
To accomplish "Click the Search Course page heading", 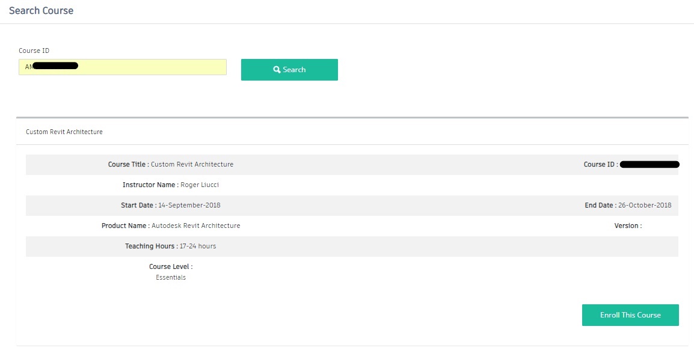I will tap(41, 11).
